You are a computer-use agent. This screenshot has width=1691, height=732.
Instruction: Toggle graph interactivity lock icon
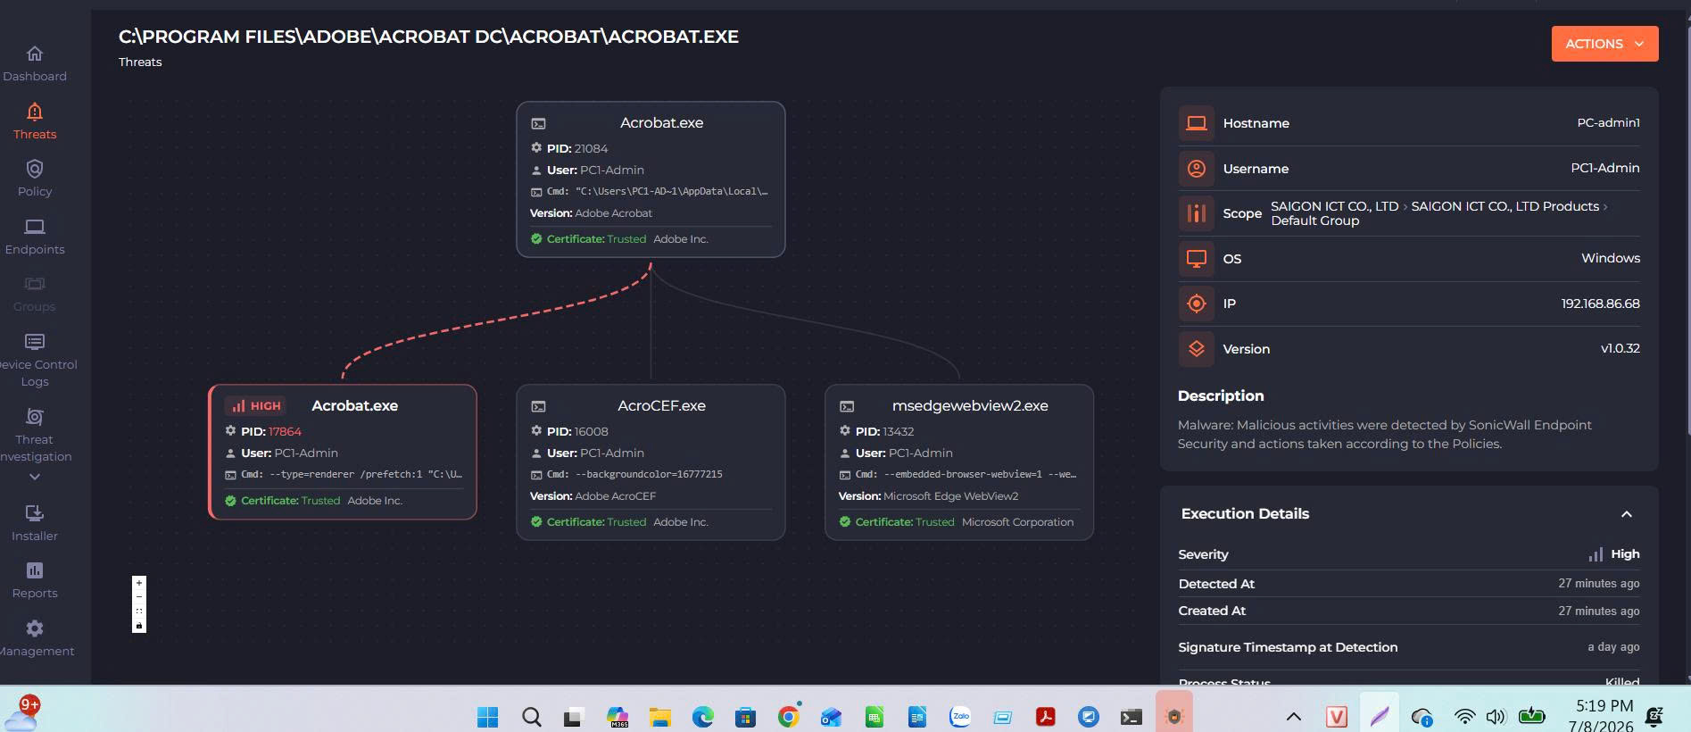point(138,626)
